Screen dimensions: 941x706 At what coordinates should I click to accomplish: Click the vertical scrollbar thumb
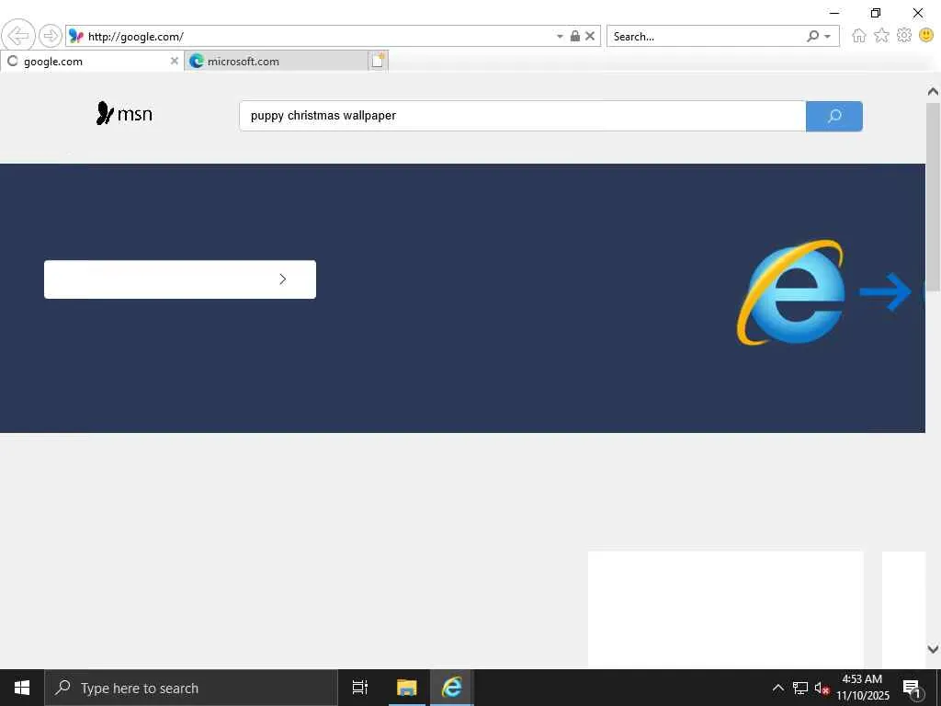pos(933,197)
